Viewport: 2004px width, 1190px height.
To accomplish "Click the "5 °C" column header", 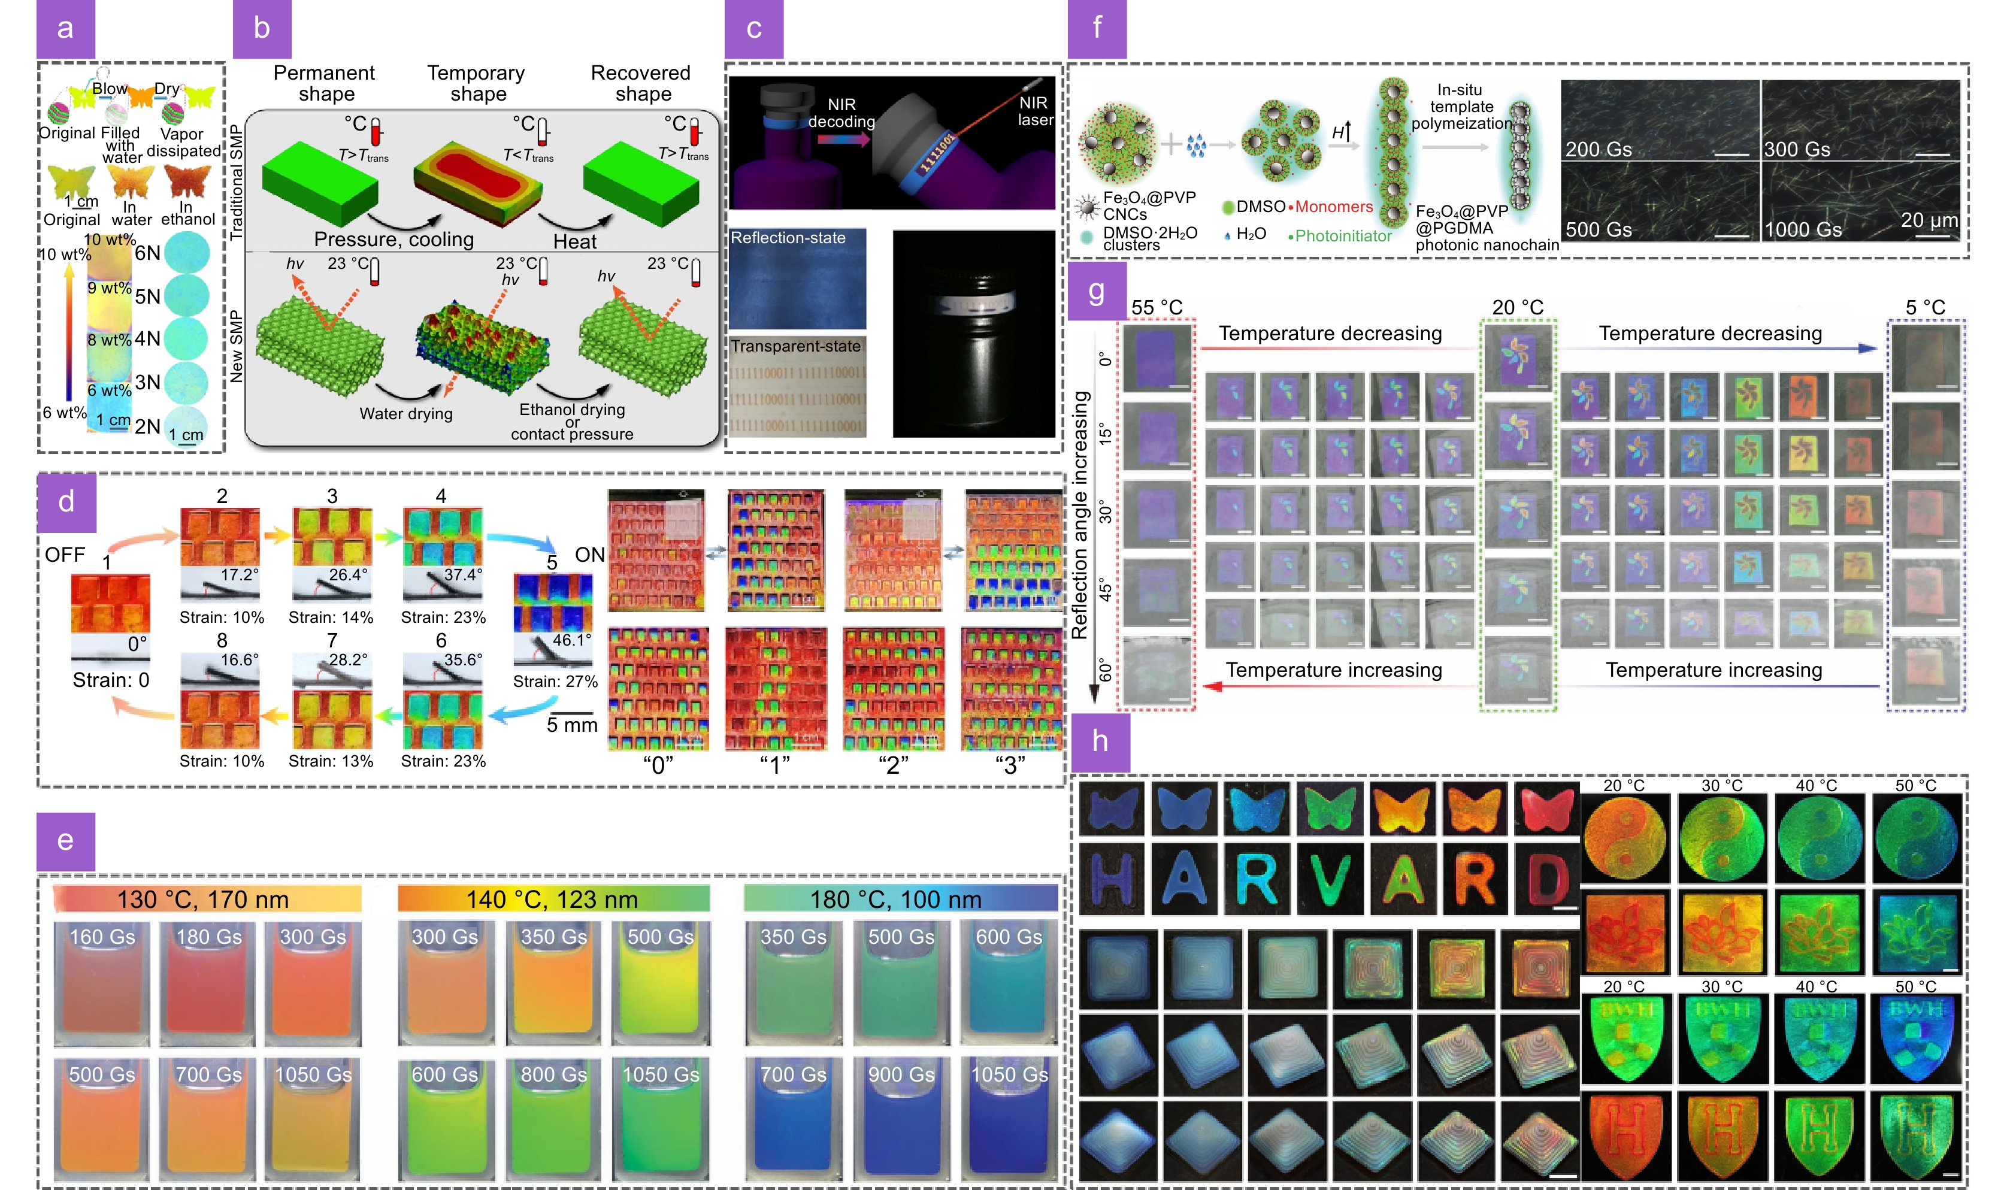I will point(1926,307).
